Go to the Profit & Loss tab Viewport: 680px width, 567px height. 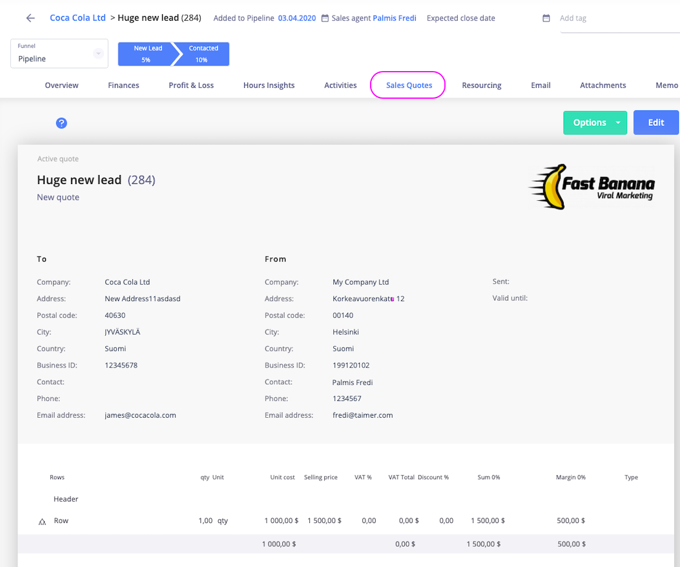tap(191, 85)
